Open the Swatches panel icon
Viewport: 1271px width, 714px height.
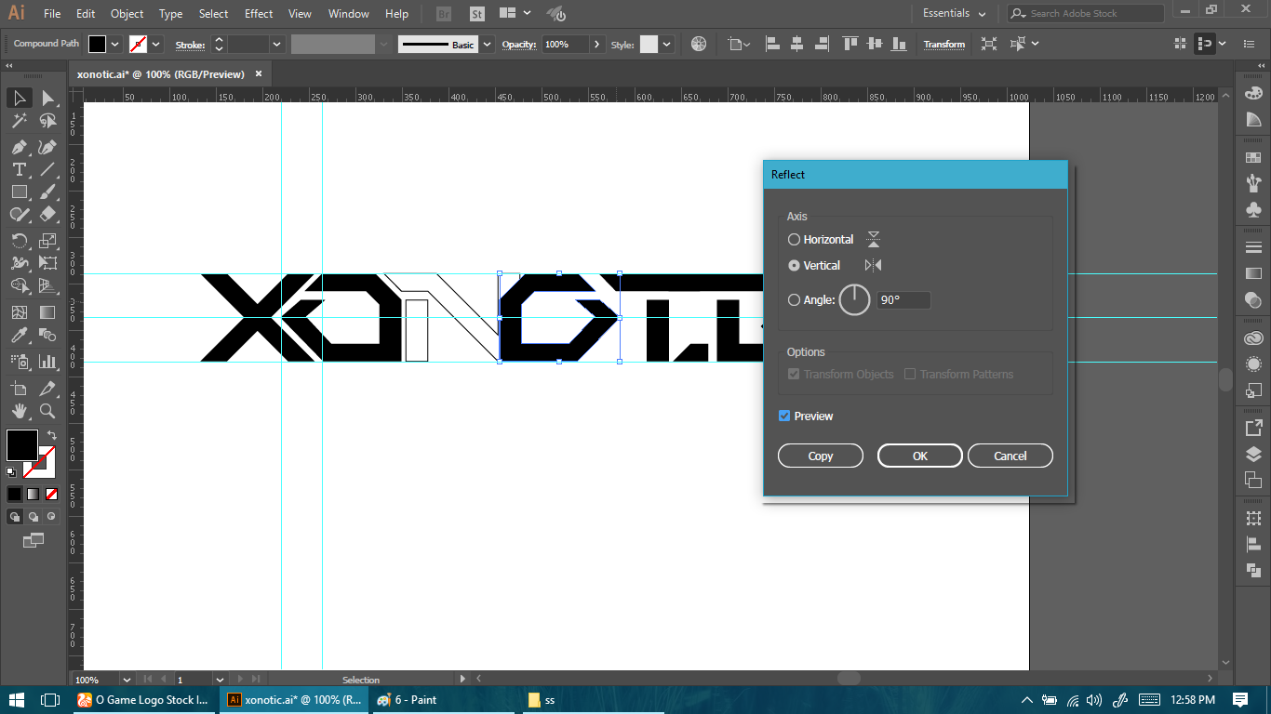pyautogui.click(x=1253, y=157)
